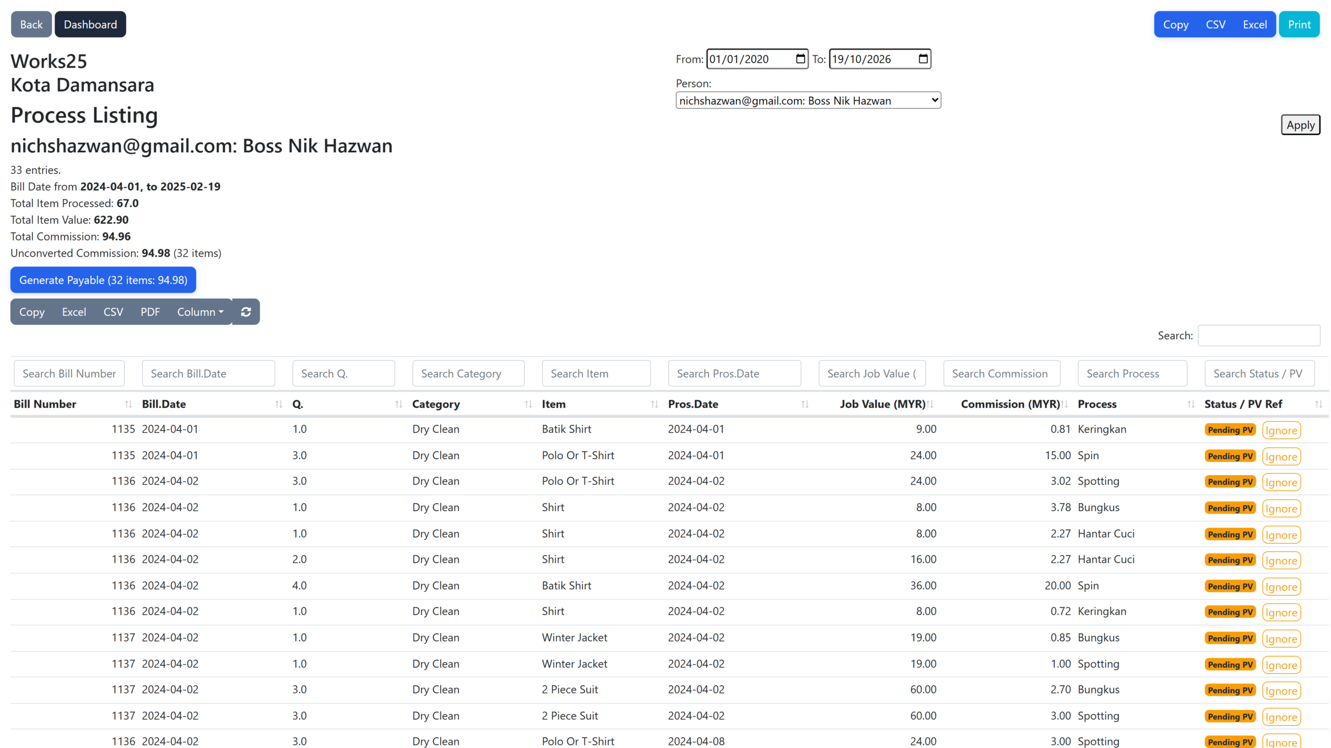Open the To date calendar picker icon

click(x=923, y=59)
